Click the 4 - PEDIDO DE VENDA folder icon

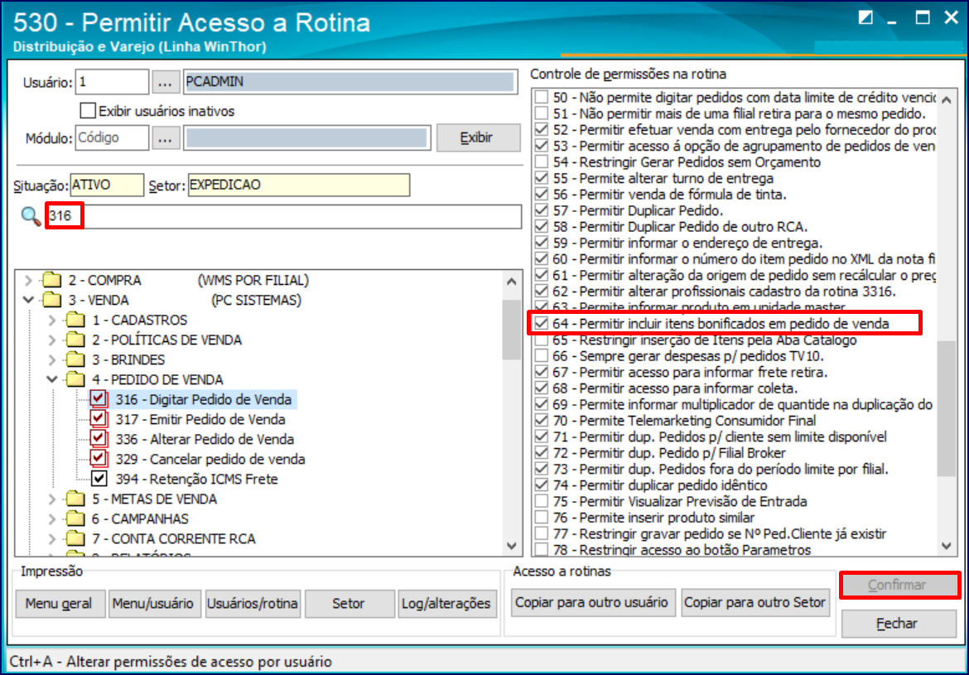[x=76, y=379]
